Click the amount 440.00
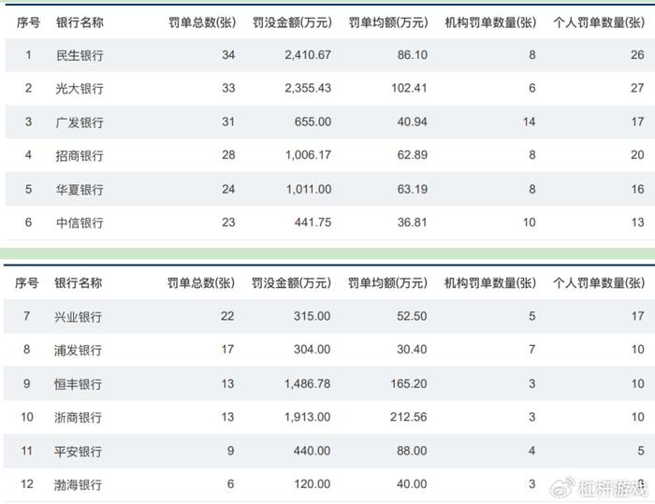This screenshot has height=504, width=655. [x=312, y=451]
